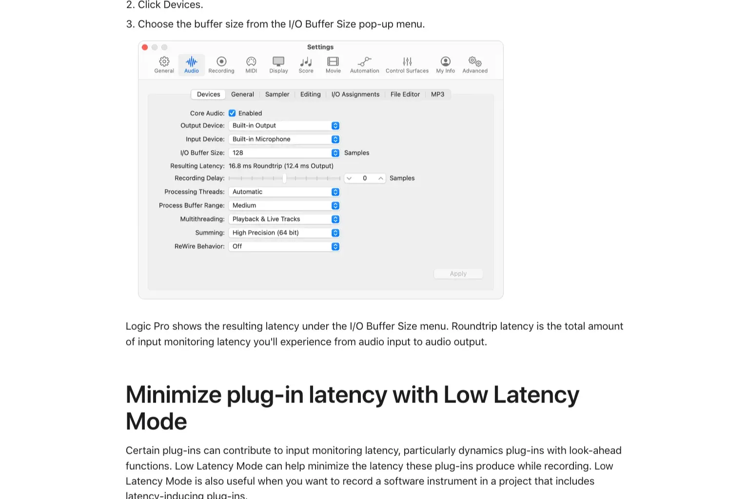Switch to the MP3 tab
This screenshot has height=499, width=749.
pos(437,95)
